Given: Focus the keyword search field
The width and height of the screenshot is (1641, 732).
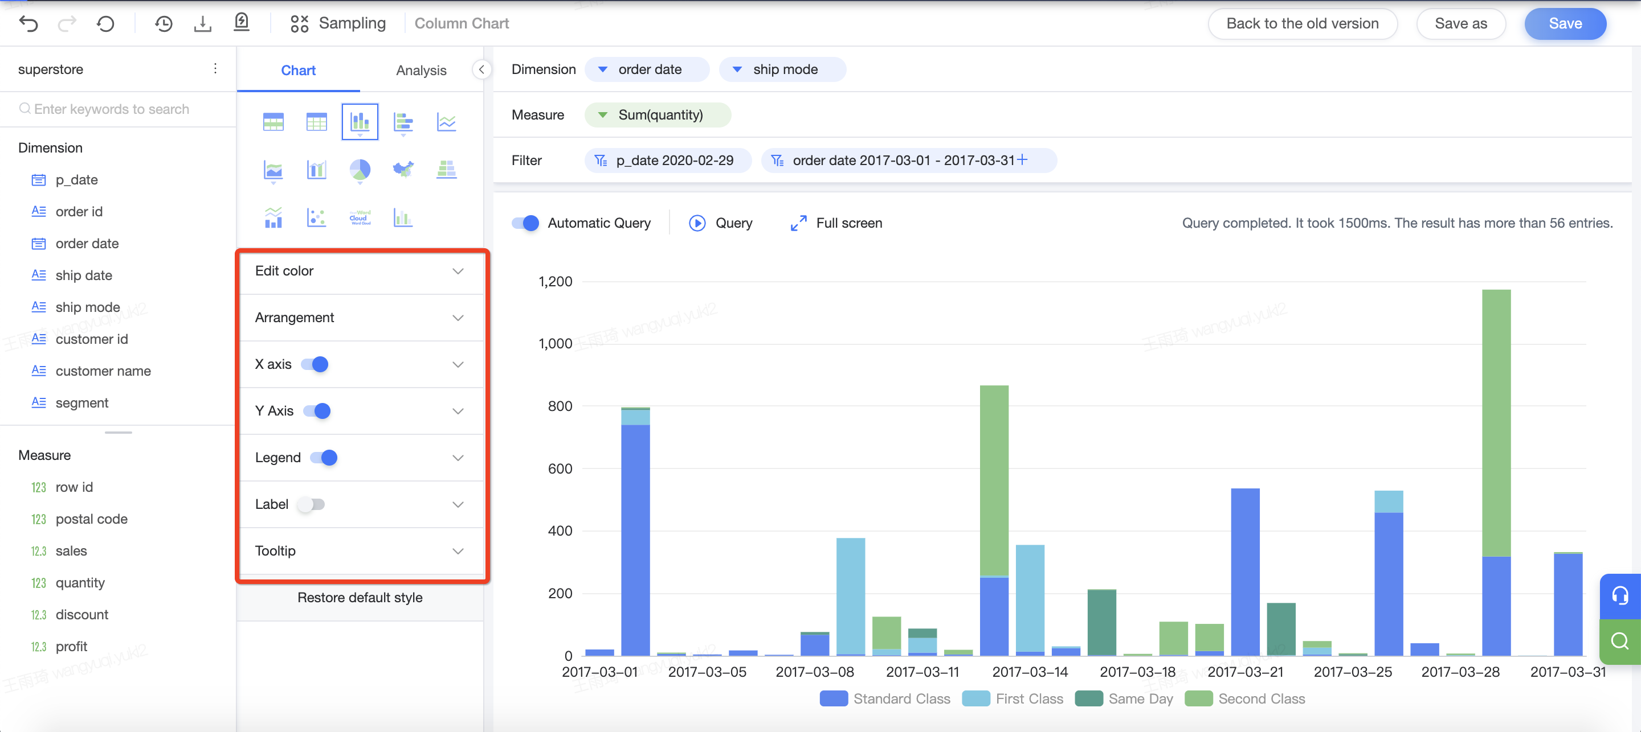Looking at the screenshot, I should coord(118,109).
